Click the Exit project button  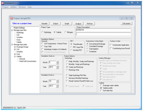tap(126, 23)
